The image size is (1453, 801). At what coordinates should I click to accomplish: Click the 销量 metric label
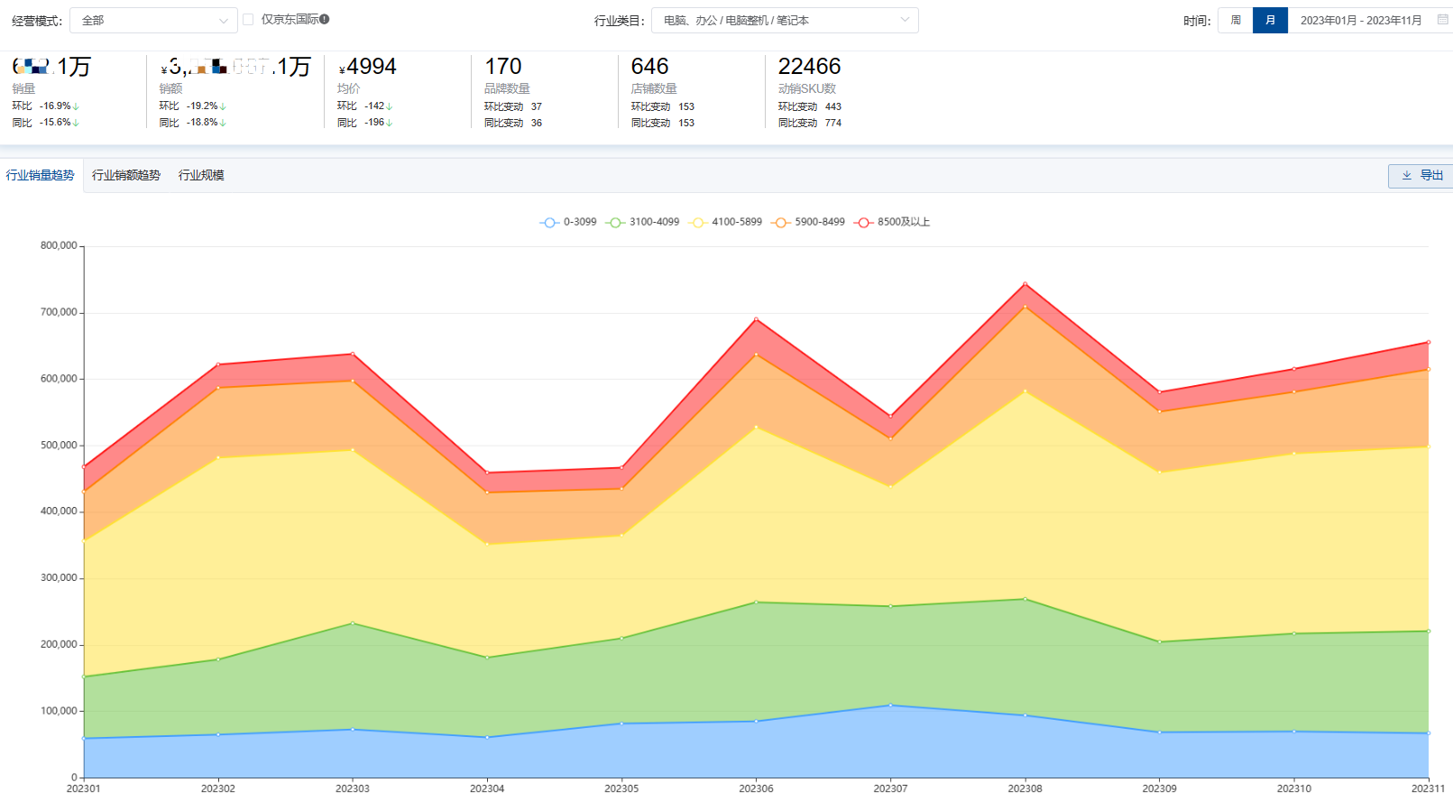pyautogui.click(x=23, y=88)
